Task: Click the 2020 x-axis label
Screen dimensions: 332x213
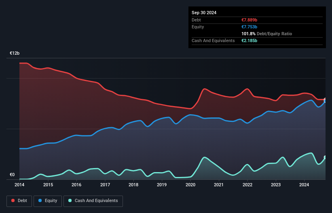Action: point(190,185)
